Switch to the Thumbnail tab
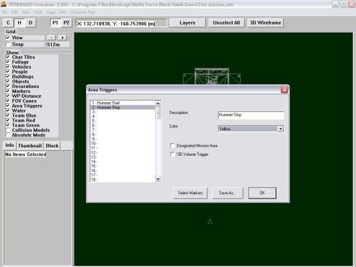Viewport: 356px width, 267px height. pos(29,146)
